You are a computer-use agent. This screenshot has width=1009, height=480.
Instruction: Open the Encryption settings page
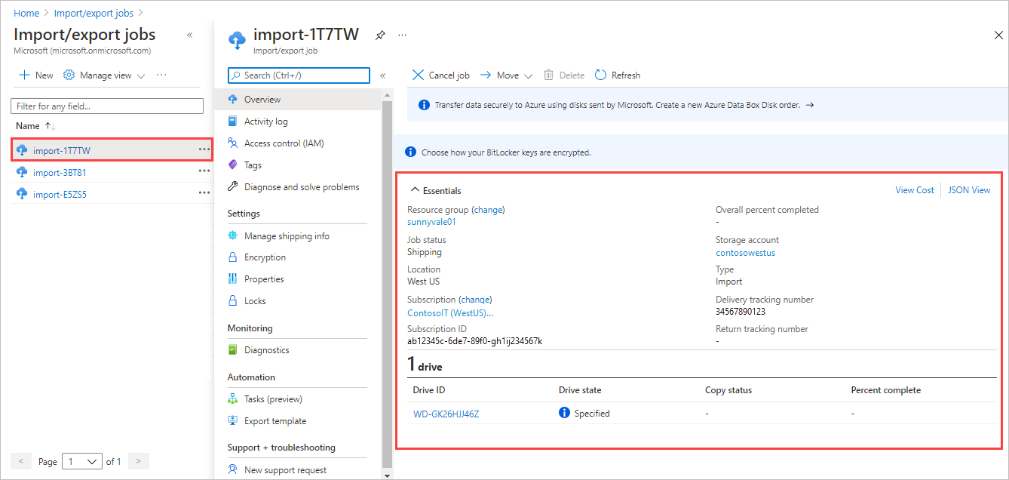[x=265, y=257]
